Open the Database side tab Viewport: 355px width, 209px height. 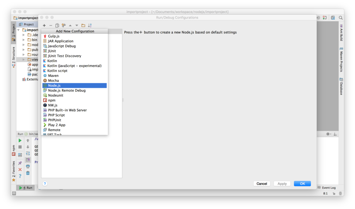point(341,87)
